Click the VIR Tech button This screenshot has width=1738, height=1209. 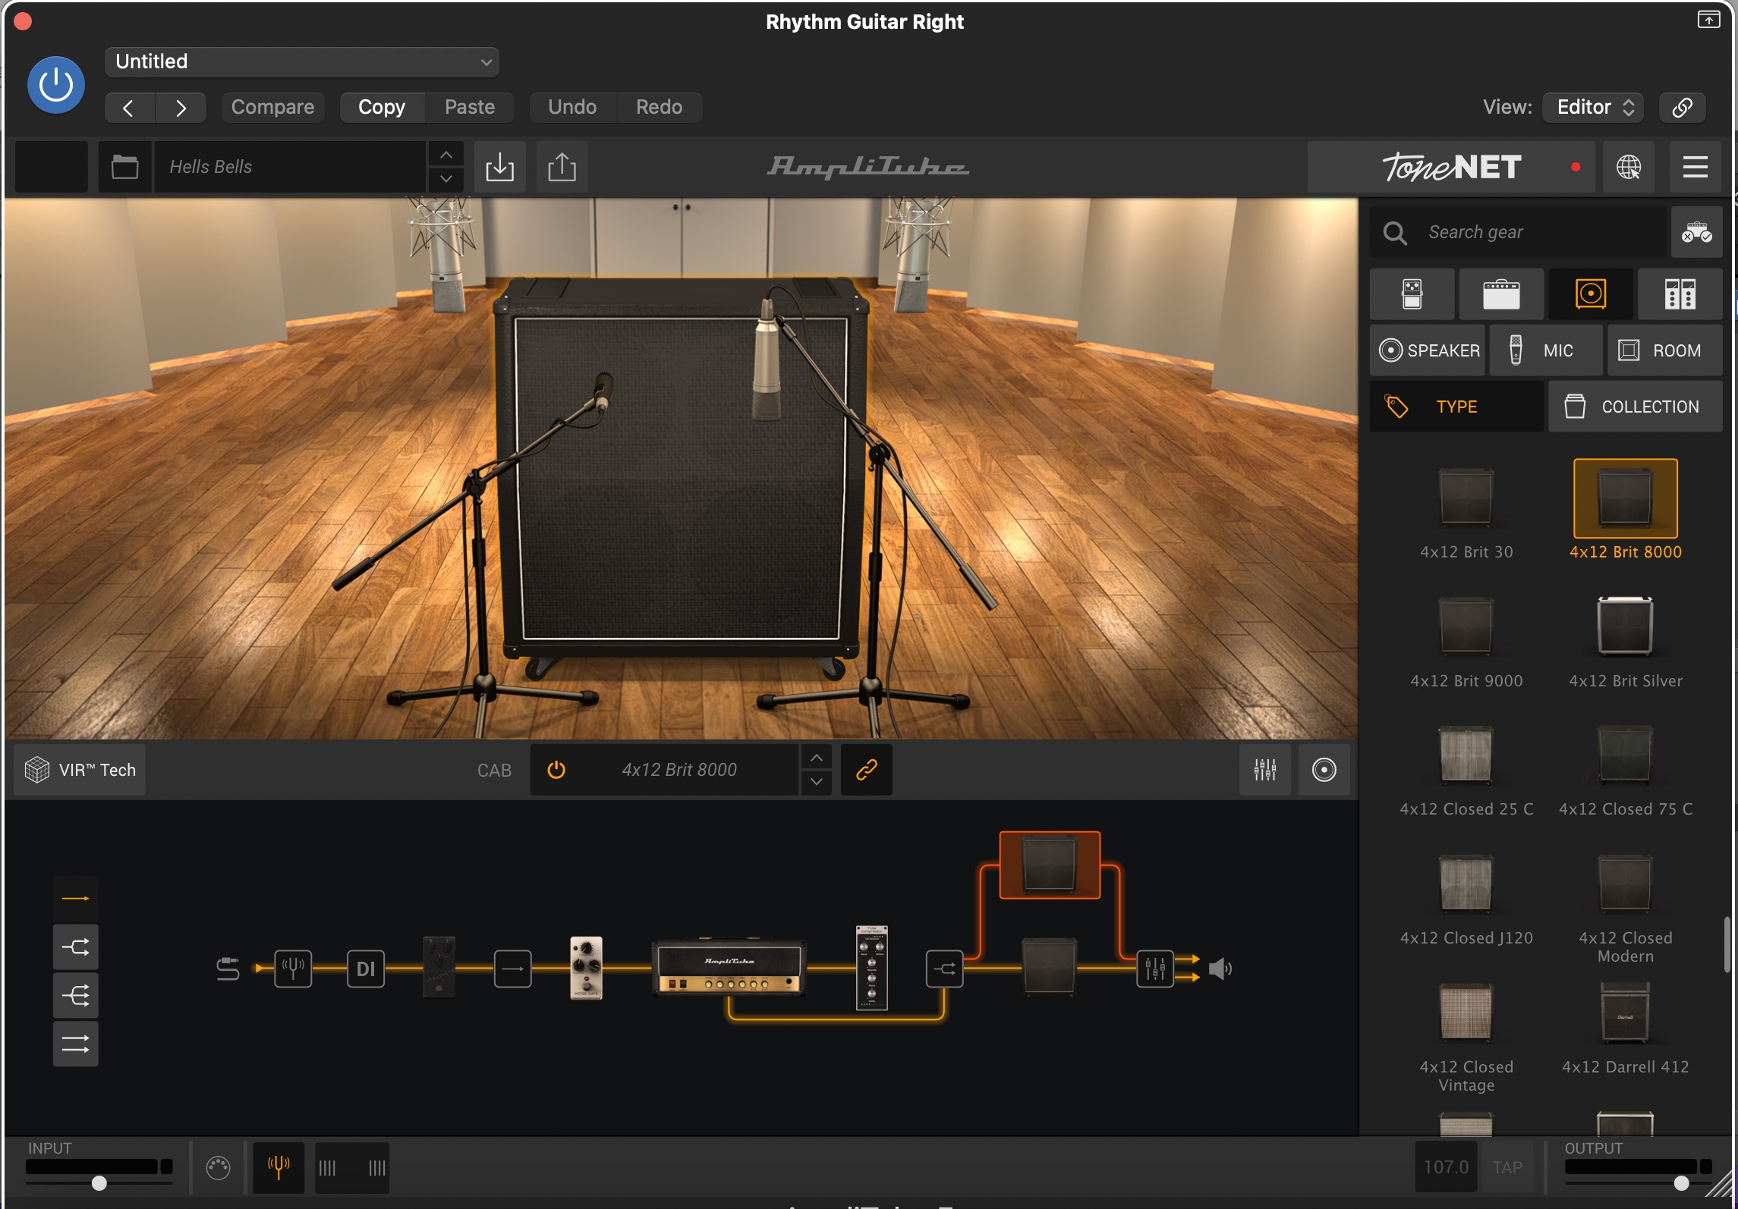tap(80, 770)
